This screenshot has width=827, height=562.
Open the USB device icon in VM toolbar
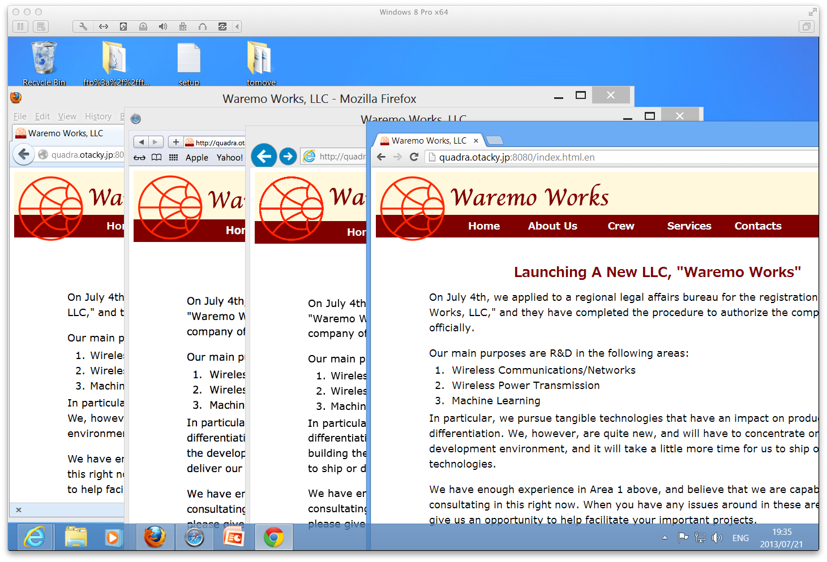pos(183,27)
